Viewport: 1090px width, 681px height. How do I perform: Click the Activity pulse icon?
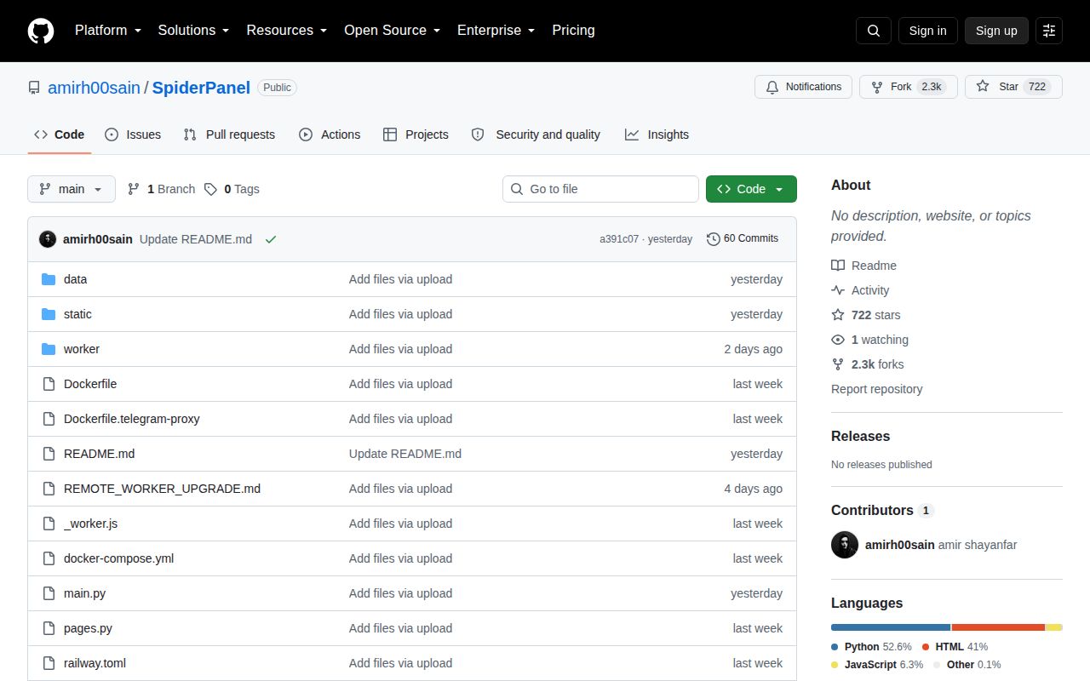838,290
